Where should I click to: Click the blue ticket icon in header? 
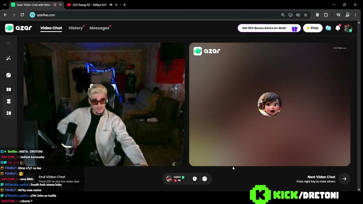coord(328,28)
